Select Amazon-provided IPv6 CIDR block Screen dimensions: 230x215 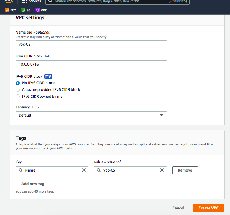[x=18, y=89]
